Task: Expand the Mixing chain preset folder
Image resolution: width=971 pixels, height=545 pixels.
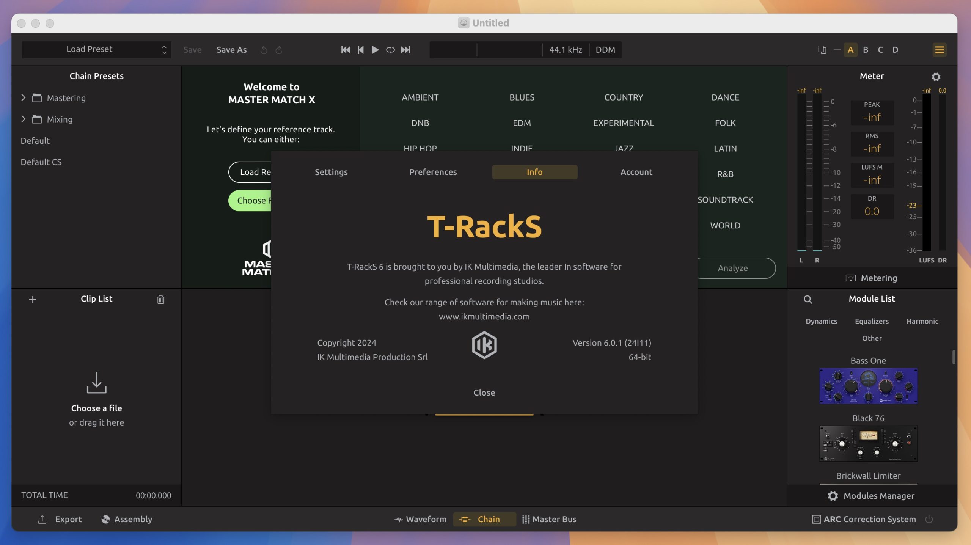Action: 24,119
